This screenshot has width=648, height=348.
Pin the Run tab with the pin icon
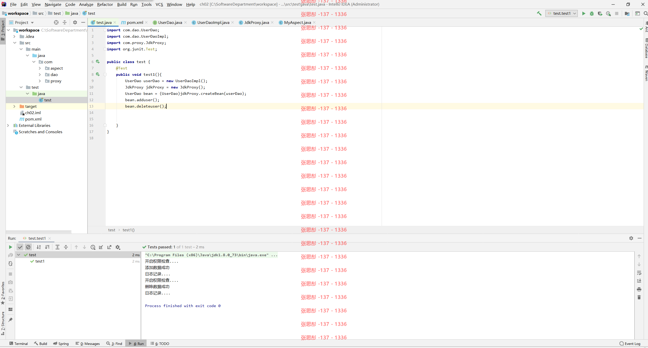[x=10, y=320]
